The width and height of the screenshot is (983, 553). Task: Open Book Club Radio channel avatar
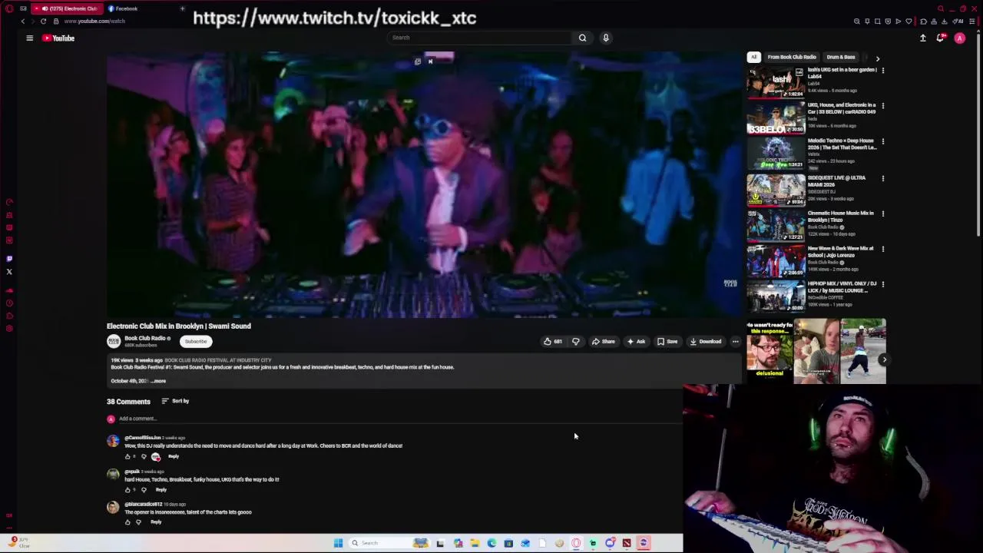(114, 341)
